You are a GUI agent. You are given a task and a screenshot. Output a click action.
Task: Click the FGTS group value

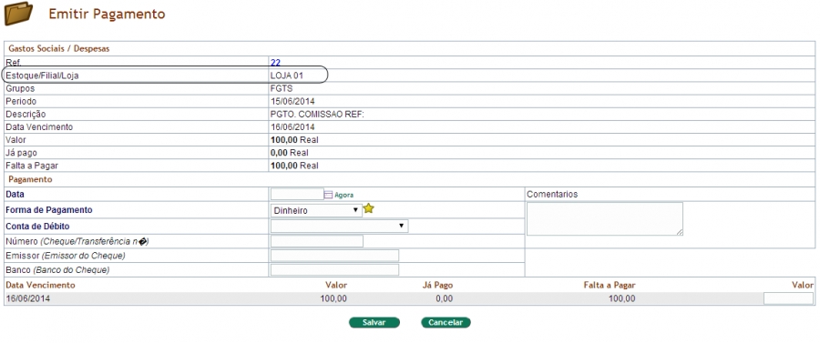coord(282,89)
